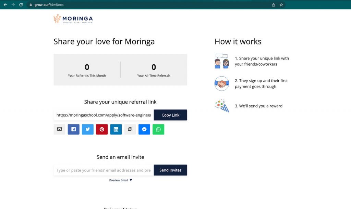Share referral link via email icon
Screen dimensions: 351x209
[59, 129]
